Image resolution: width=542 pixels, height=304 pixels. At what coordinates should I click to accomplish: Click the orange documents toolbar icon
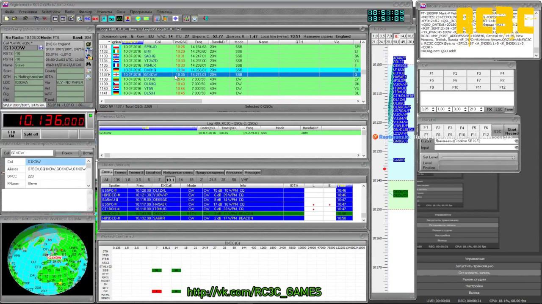[x=165, y=19]
